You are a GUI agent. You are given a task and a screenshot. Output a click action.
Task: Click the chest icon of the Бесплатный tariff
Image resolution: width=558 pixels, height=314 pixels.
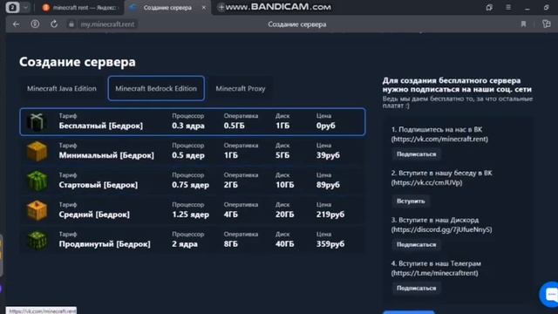coord(37,122)
